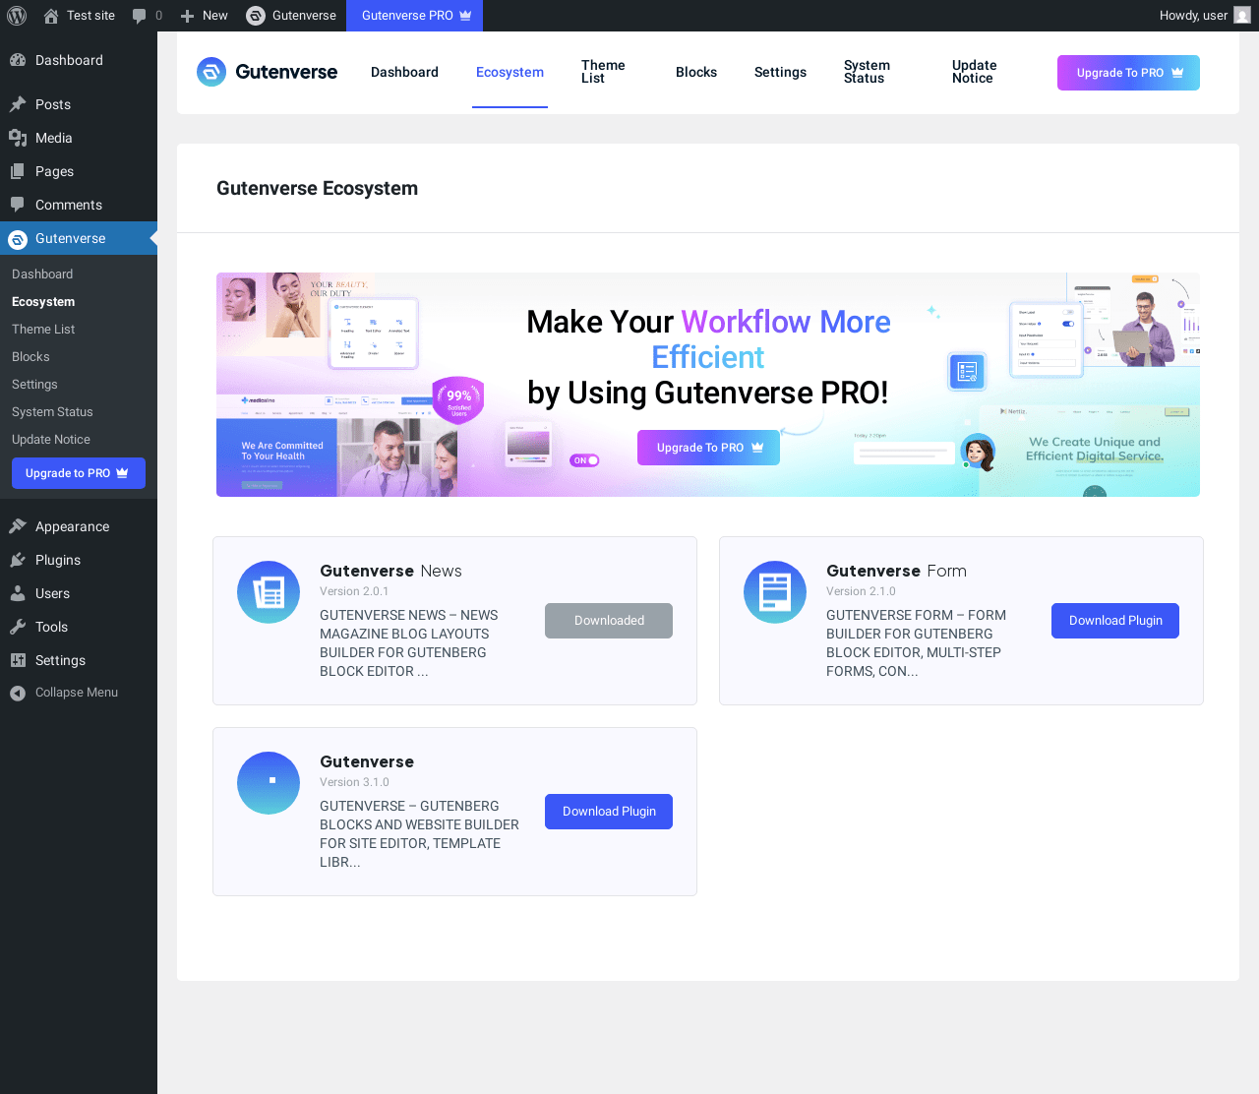This screenshot has width=1259, height=1094.
Task: Expand the New content menu in admin bar
Action: [x=204, y=16]
